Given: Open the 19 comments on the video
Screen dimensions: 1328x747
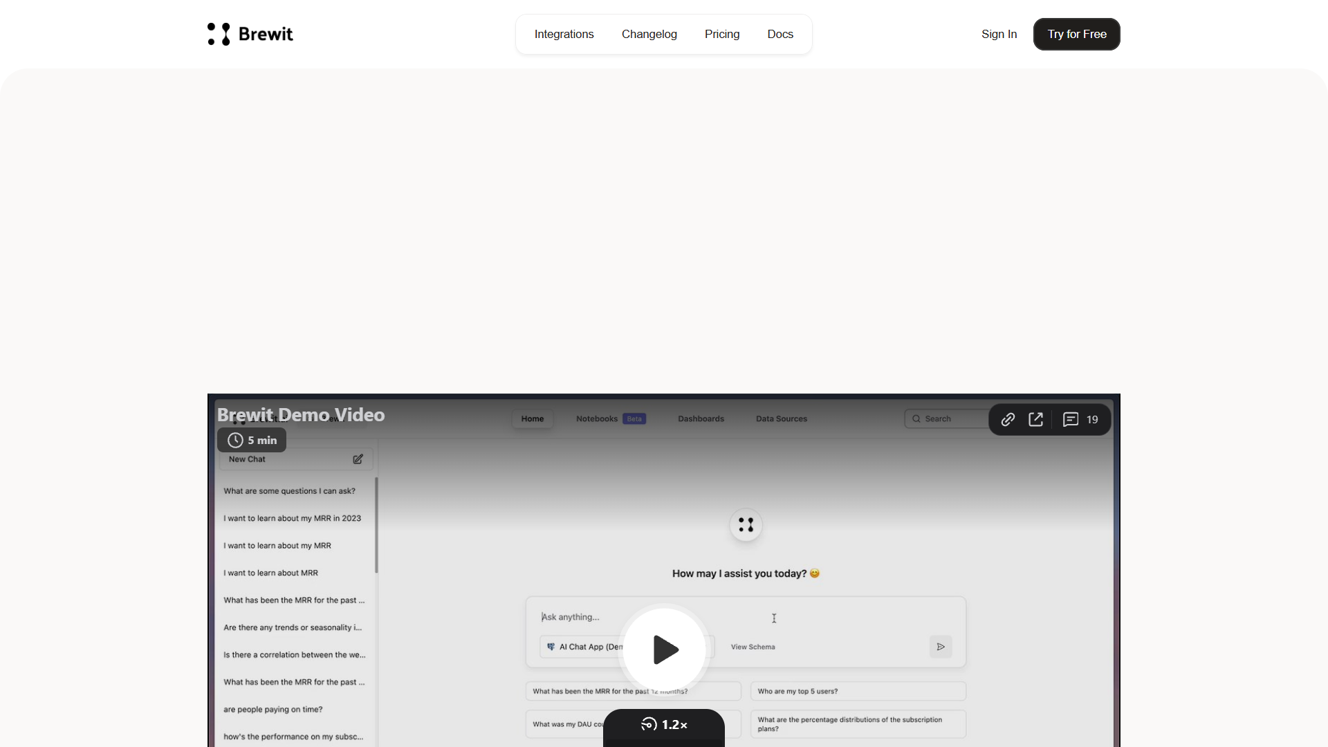Looking at the screenshot, I should pos(1080,419).
